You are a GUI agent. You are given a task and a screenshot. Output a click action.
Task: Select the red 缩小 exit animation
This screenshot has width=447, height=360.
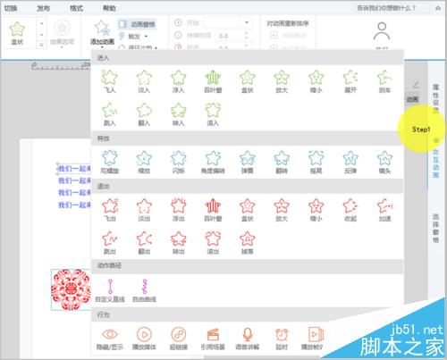click(316, 210)
